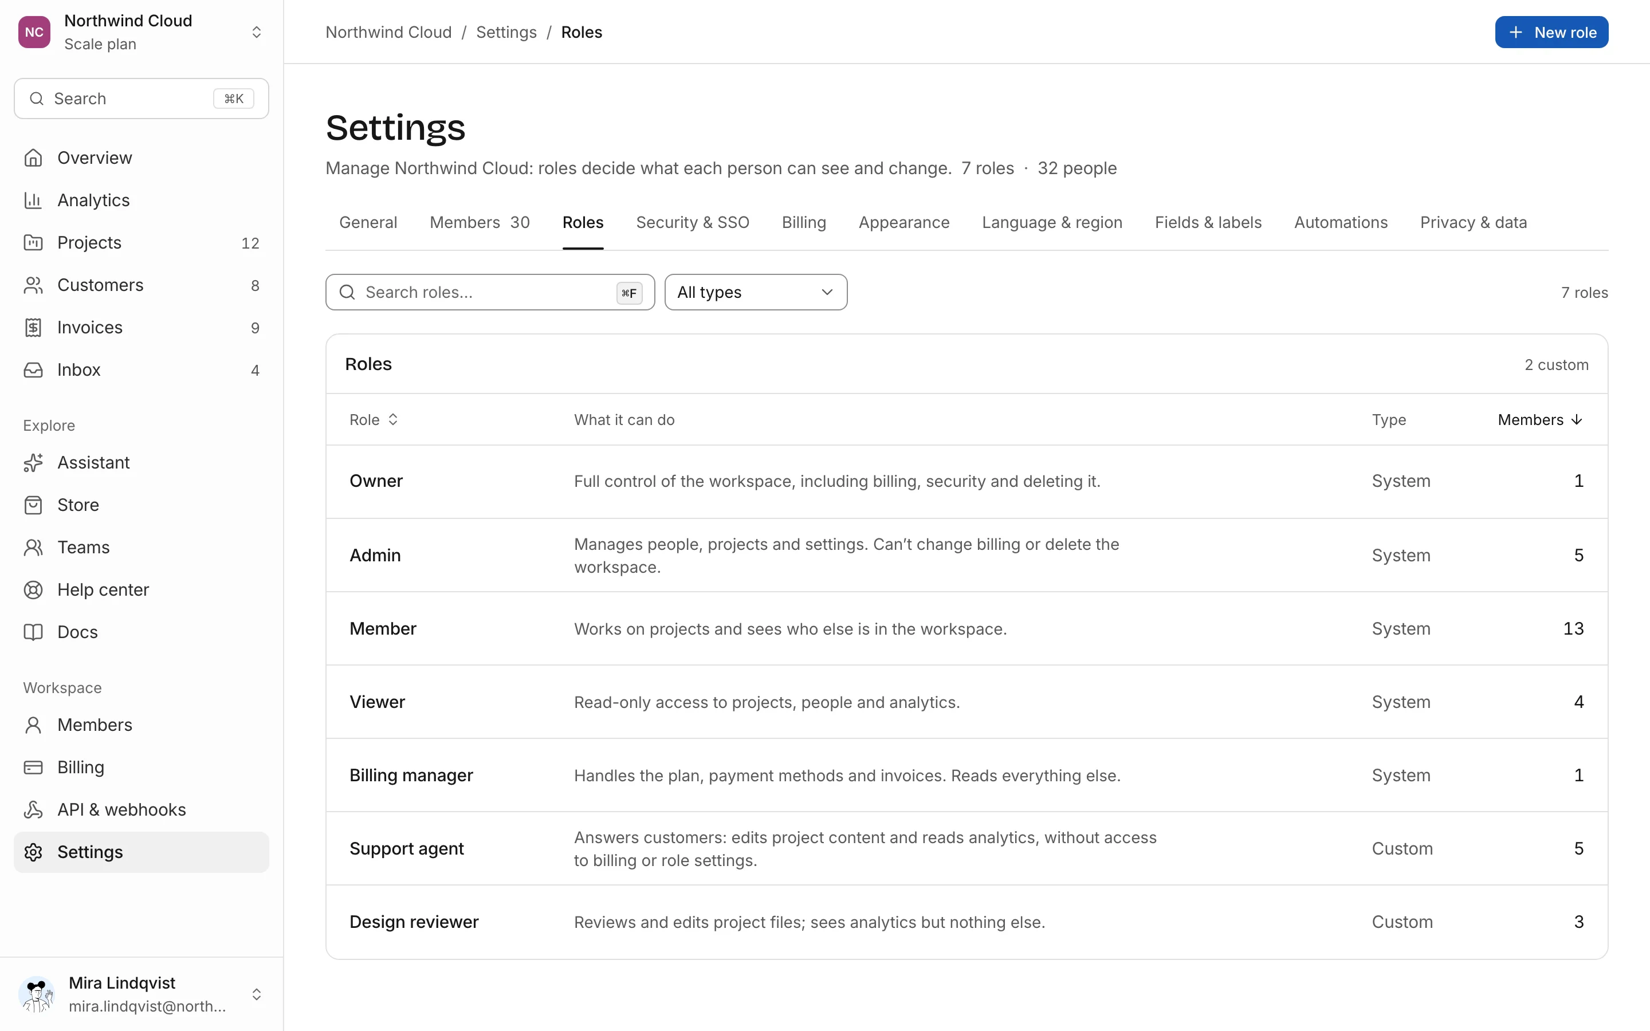The width and height of the screenshot is (1650, 1031).
Task: Select the Support agent role
Action: click(967, 848)
